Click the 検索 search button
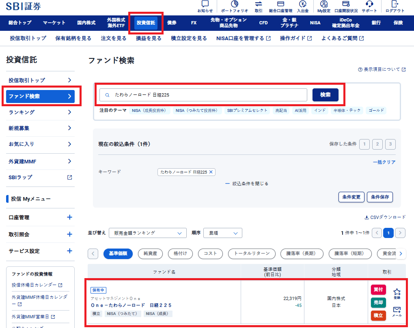414x328 pixels. [325, 95]
